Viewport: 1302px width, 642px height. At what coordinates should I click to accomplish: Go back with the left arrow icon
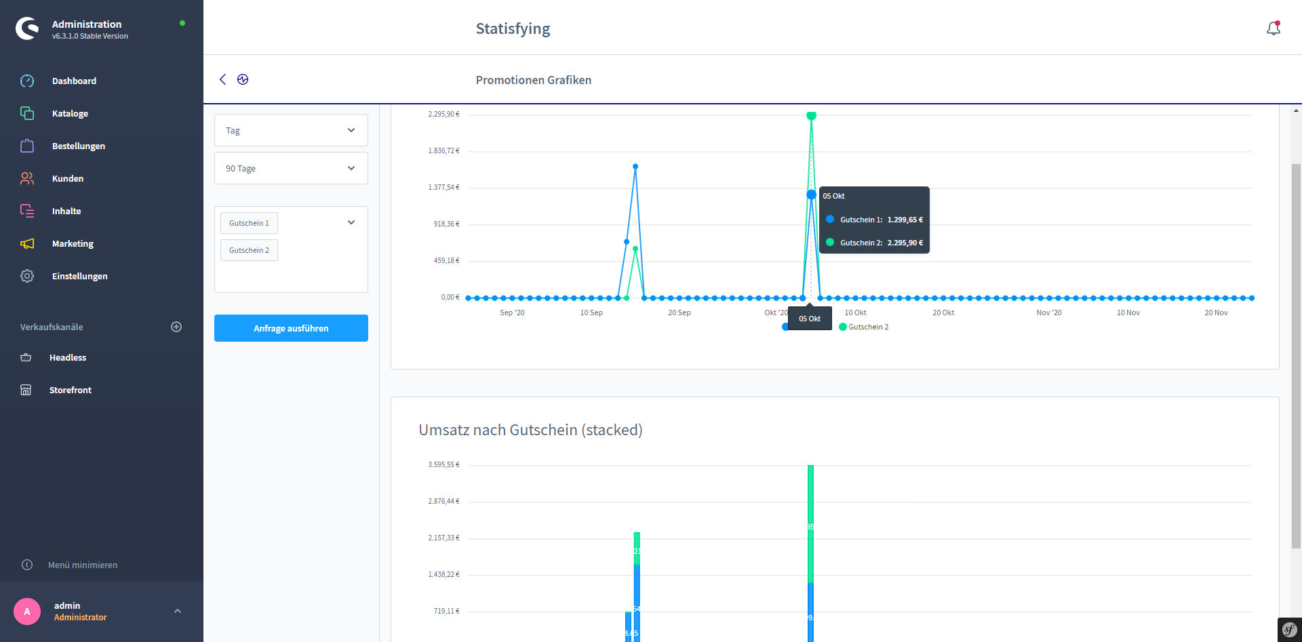click(x=222, y=79)
